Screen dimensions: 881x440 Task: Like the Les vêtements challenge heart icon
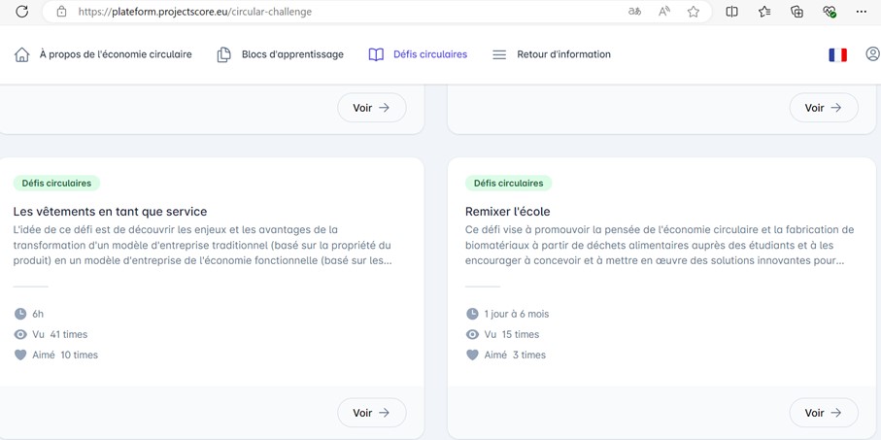coord(20,355)
